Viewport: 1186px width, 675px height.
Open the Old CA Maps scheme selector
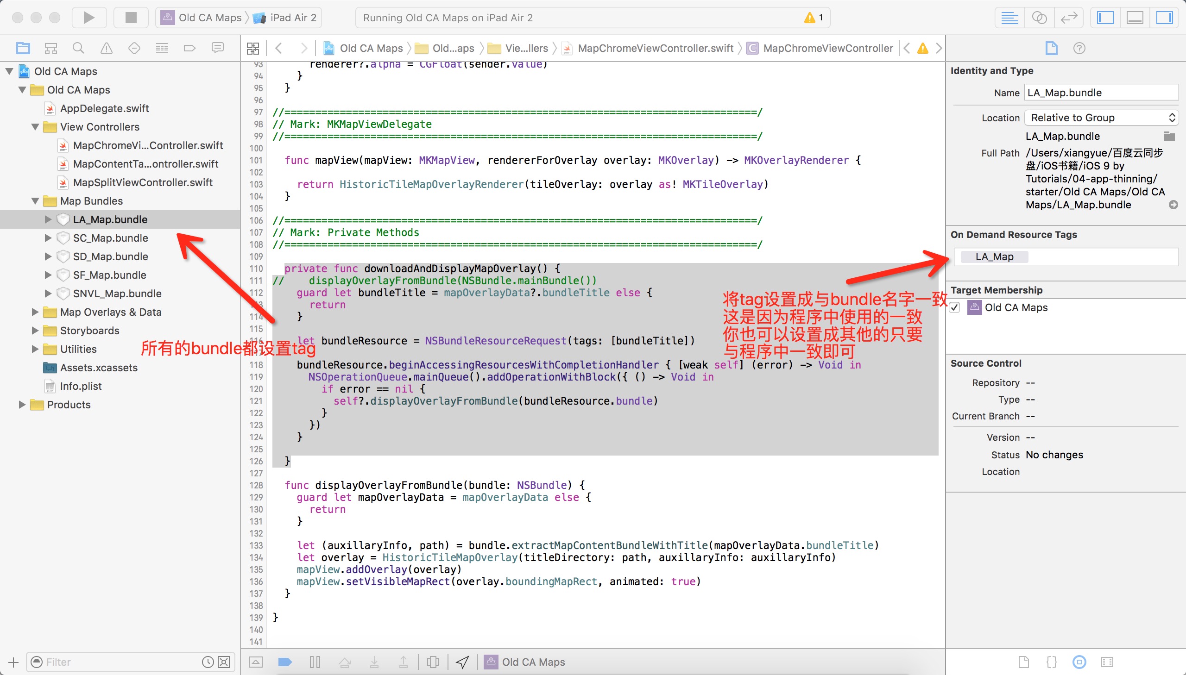pos(202,18)
